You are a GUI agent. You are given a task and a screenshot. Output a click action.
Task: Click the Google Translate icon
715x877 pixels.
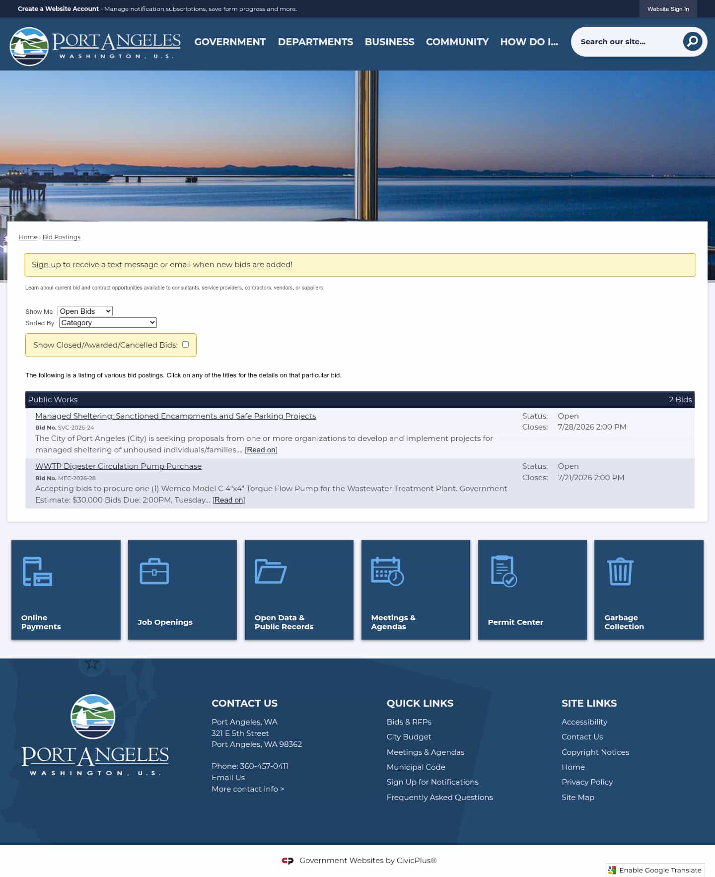(612, 870)
